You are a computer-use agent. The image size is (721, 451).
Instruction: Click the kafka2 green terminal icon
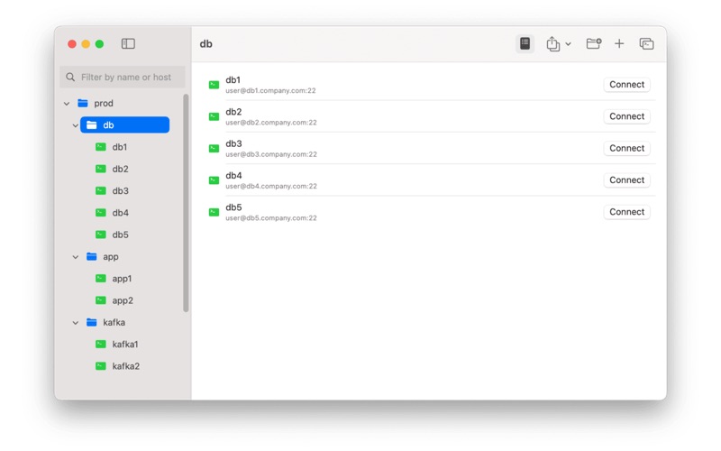pos(101,366)
